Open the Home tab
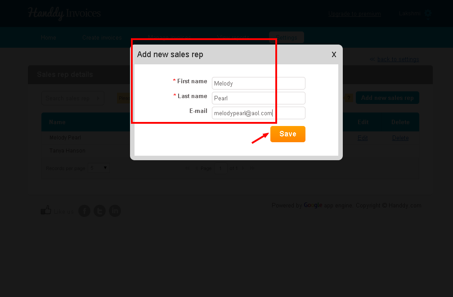The height and width of the screenshot is (297, 453). pyautogui.click(x=49, y=37)
